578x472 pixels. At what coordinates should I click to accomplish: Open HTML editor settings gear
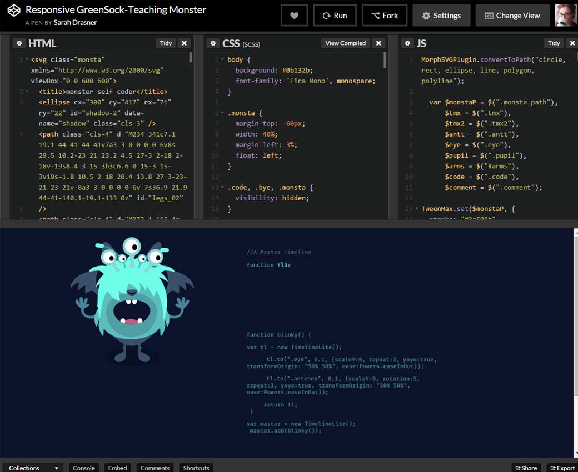(x=19, y=43)
